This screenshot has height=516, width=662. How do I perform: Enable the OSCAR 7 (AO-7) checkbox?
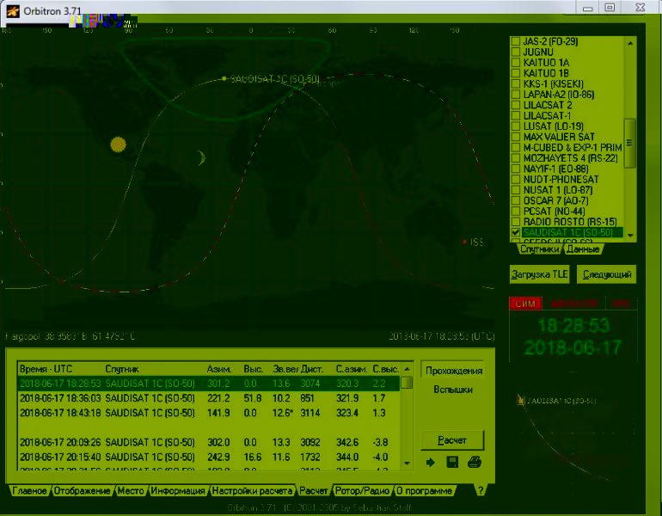516,200
